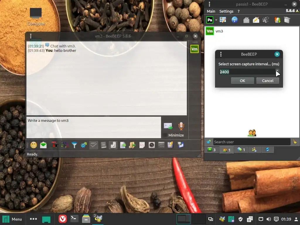Viewport: 300px width, 225px height.
Task: Open message filter funnel icon
Action: coord(74,145)
